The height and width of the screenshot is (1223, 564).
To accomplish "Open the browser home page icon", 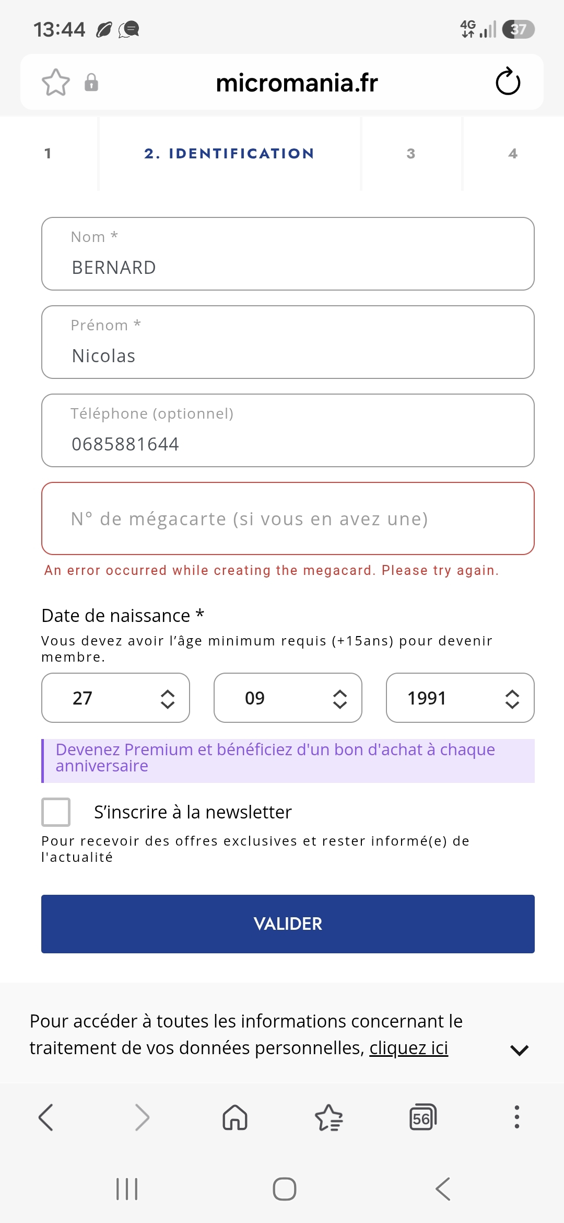I will 235,1117.
